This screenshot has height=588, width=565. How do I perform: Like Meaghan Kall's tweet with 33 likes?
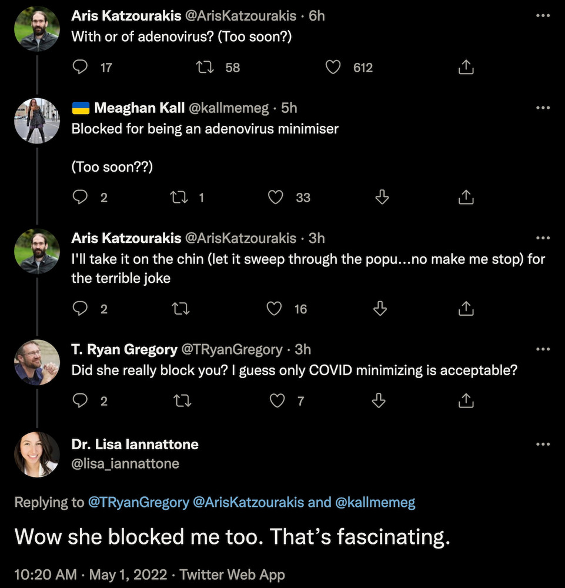click(x=276, y=198)
